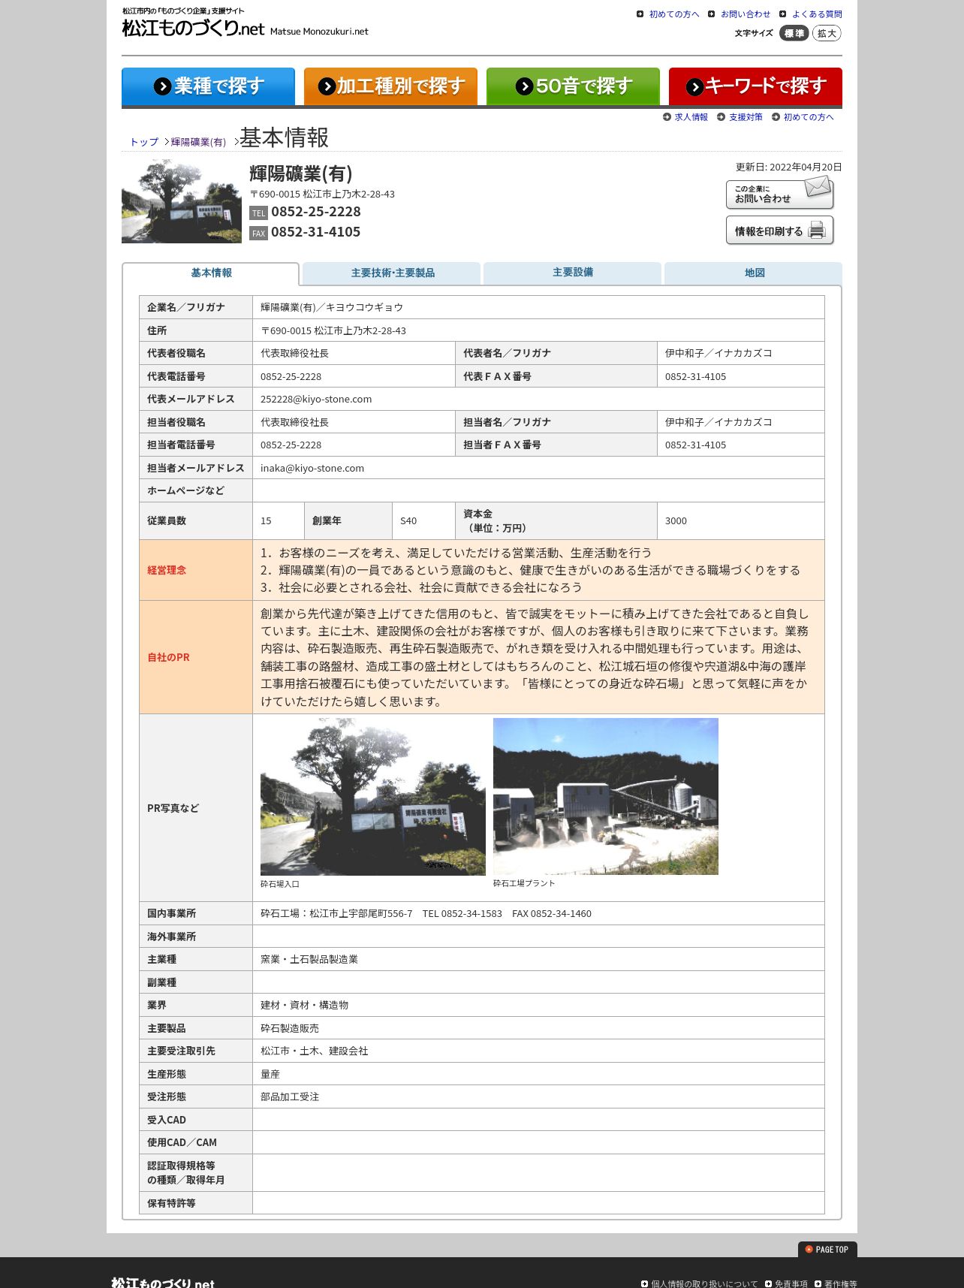Open 初めての方へ link under navigation bar
This screenshot has width=964, height=1288.
point(809,117)
